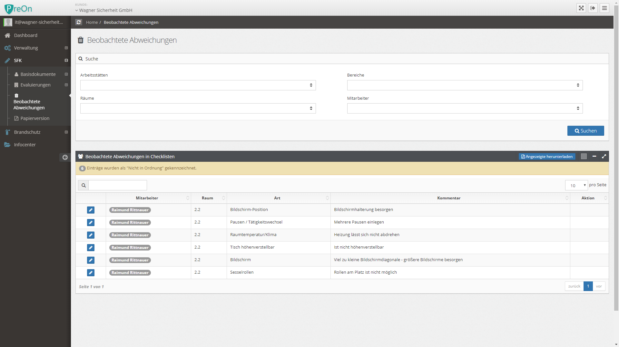
Task: Expand Checklisten panel to fullscreen
Action: 604,156
